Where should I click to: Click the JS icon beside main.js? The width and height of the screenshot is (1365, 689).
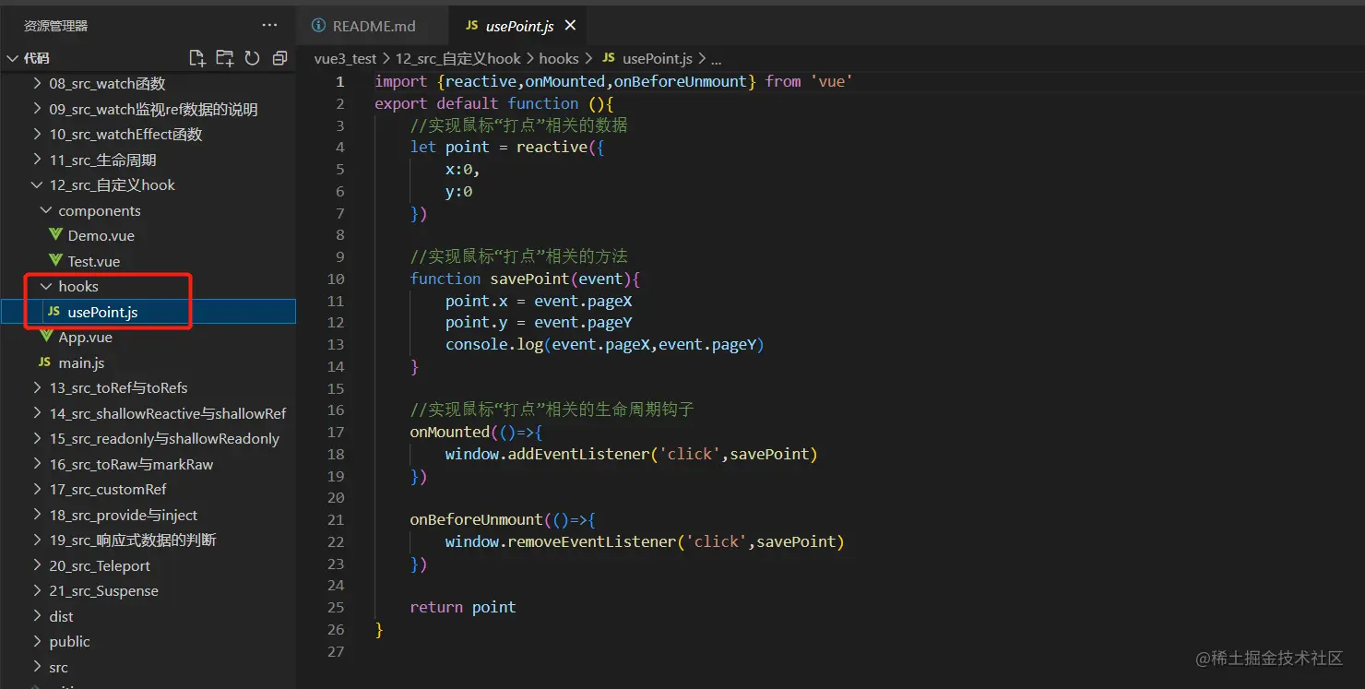click(x=44, y=362)
